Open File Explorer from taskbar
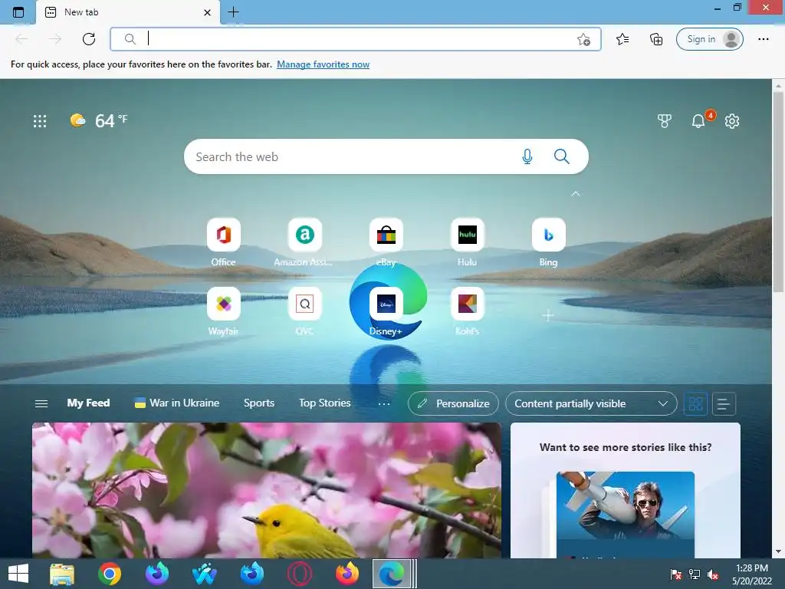 tap(62, 574)
